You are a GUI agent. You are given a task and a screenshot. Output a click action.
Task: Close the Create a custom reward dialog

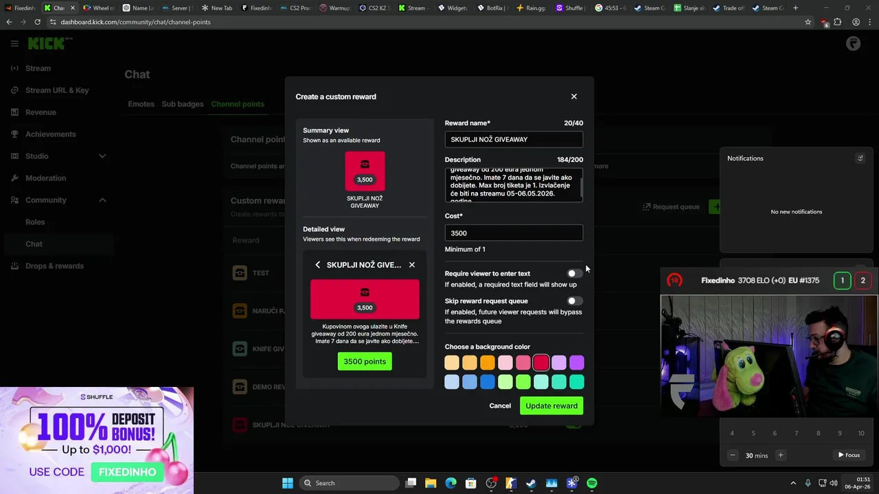click(574, 97)
